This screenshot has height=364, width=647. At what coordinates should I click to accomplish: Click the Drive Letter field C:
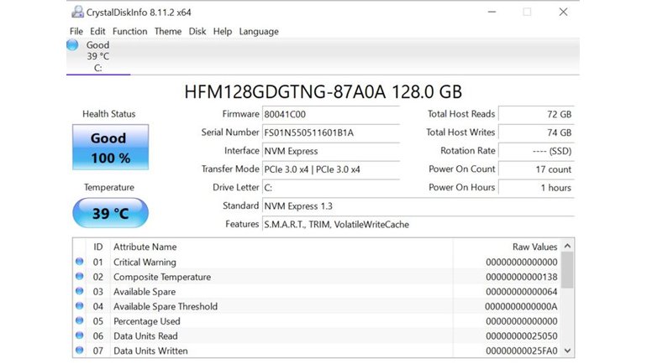tap(331, 187)
